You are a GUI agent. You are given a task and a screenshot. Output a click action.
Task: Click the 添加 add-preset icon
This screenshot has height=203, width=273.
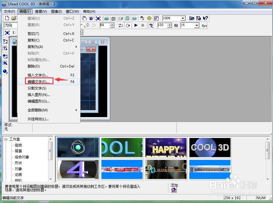click(x=173, y=190)
